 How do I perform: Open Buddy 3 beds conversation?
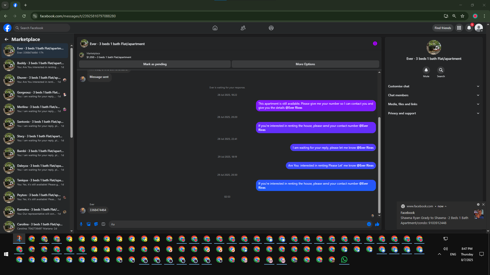(x=35, y=65)
